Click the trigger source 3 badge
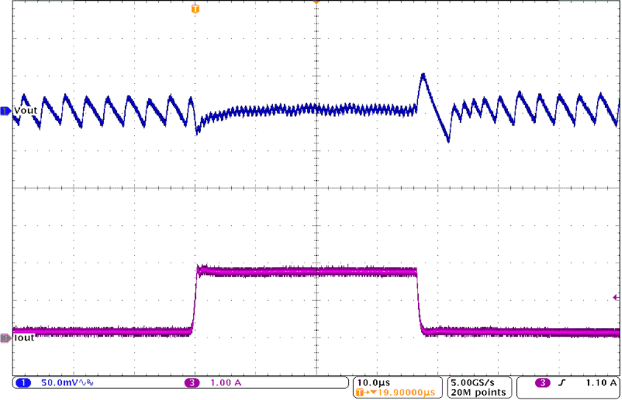Screen dimensions: 622x400 click(x=542, y=383)
